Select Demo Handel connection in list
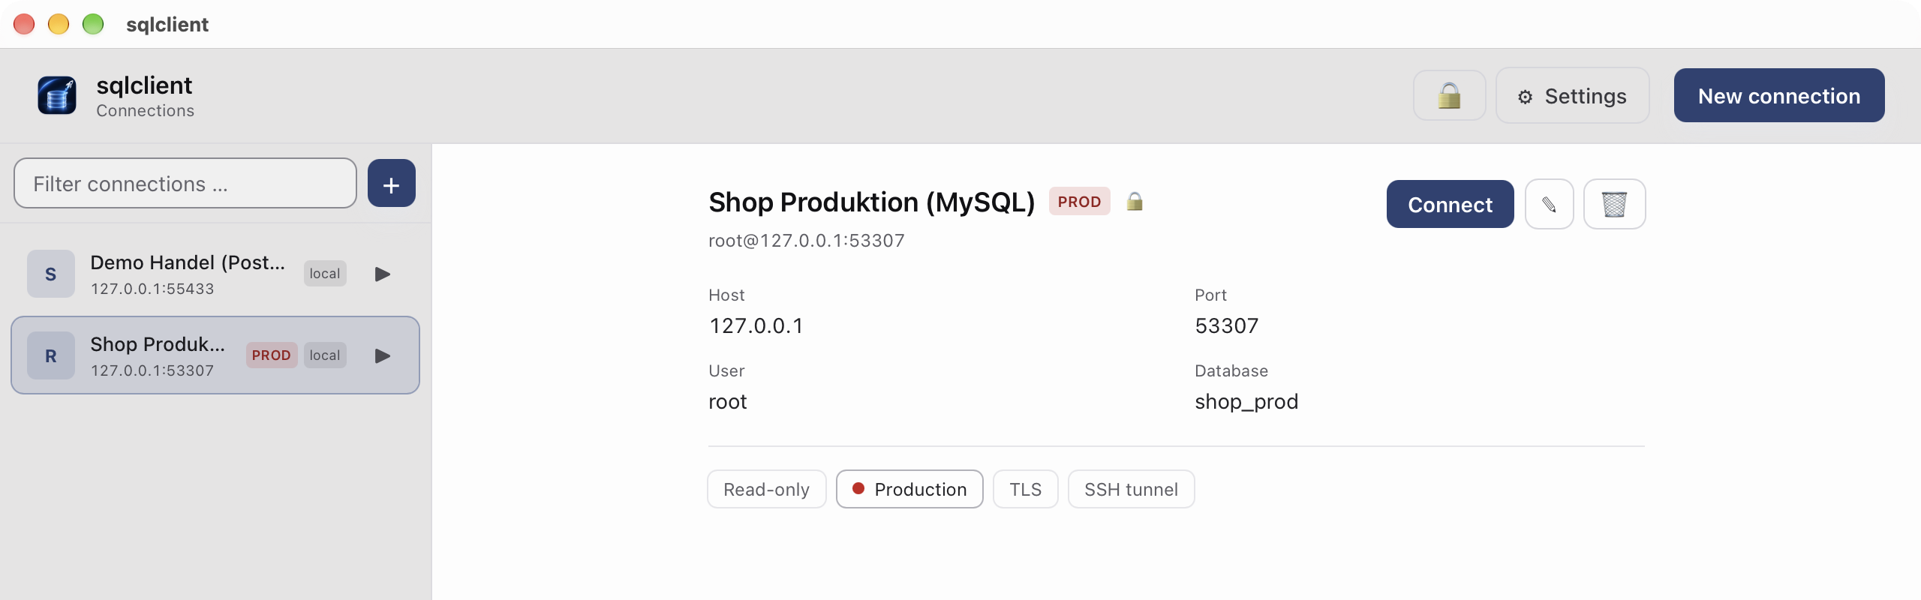Screen dimensions: 1921x600 (x=215, y=274)
